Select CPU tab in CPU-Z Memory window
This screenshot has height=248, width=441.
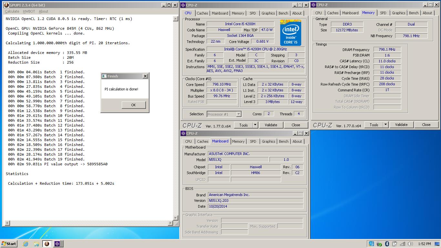tap(319, 13)
